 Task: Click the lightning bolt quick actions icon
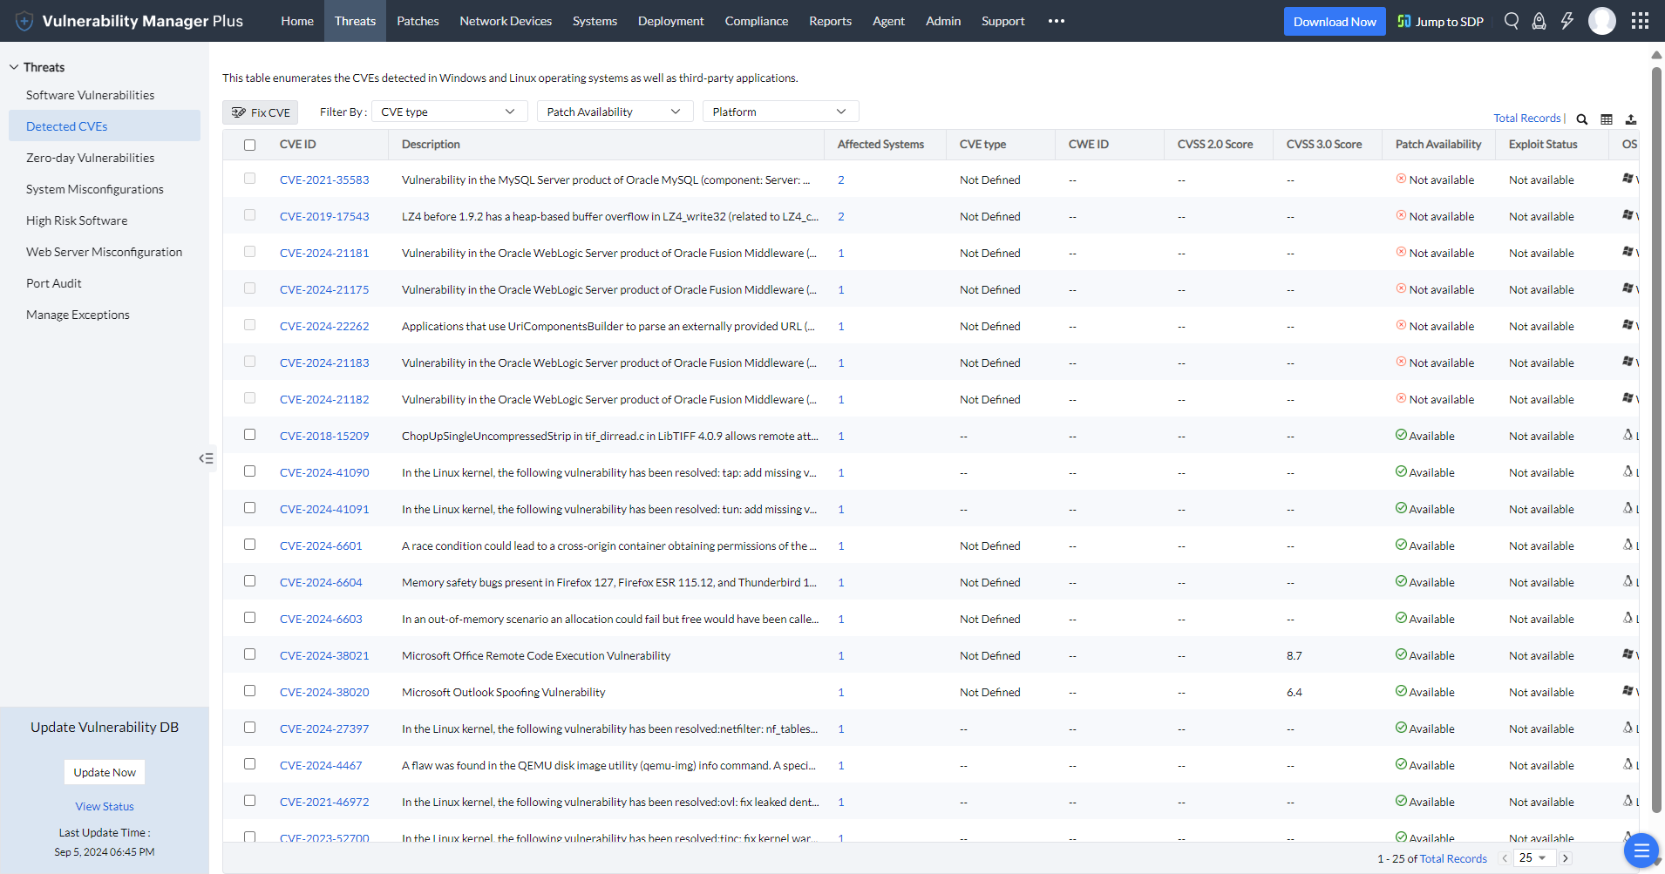point(1567,20)
